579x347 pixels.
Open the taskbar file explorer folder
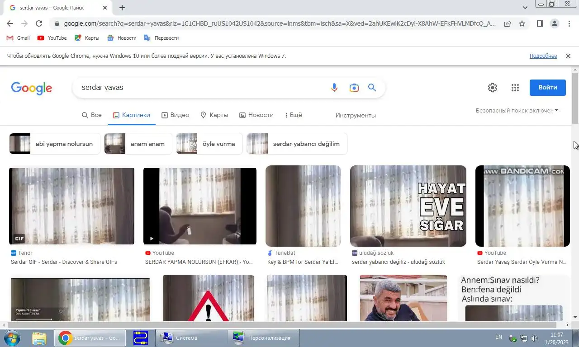39,338
